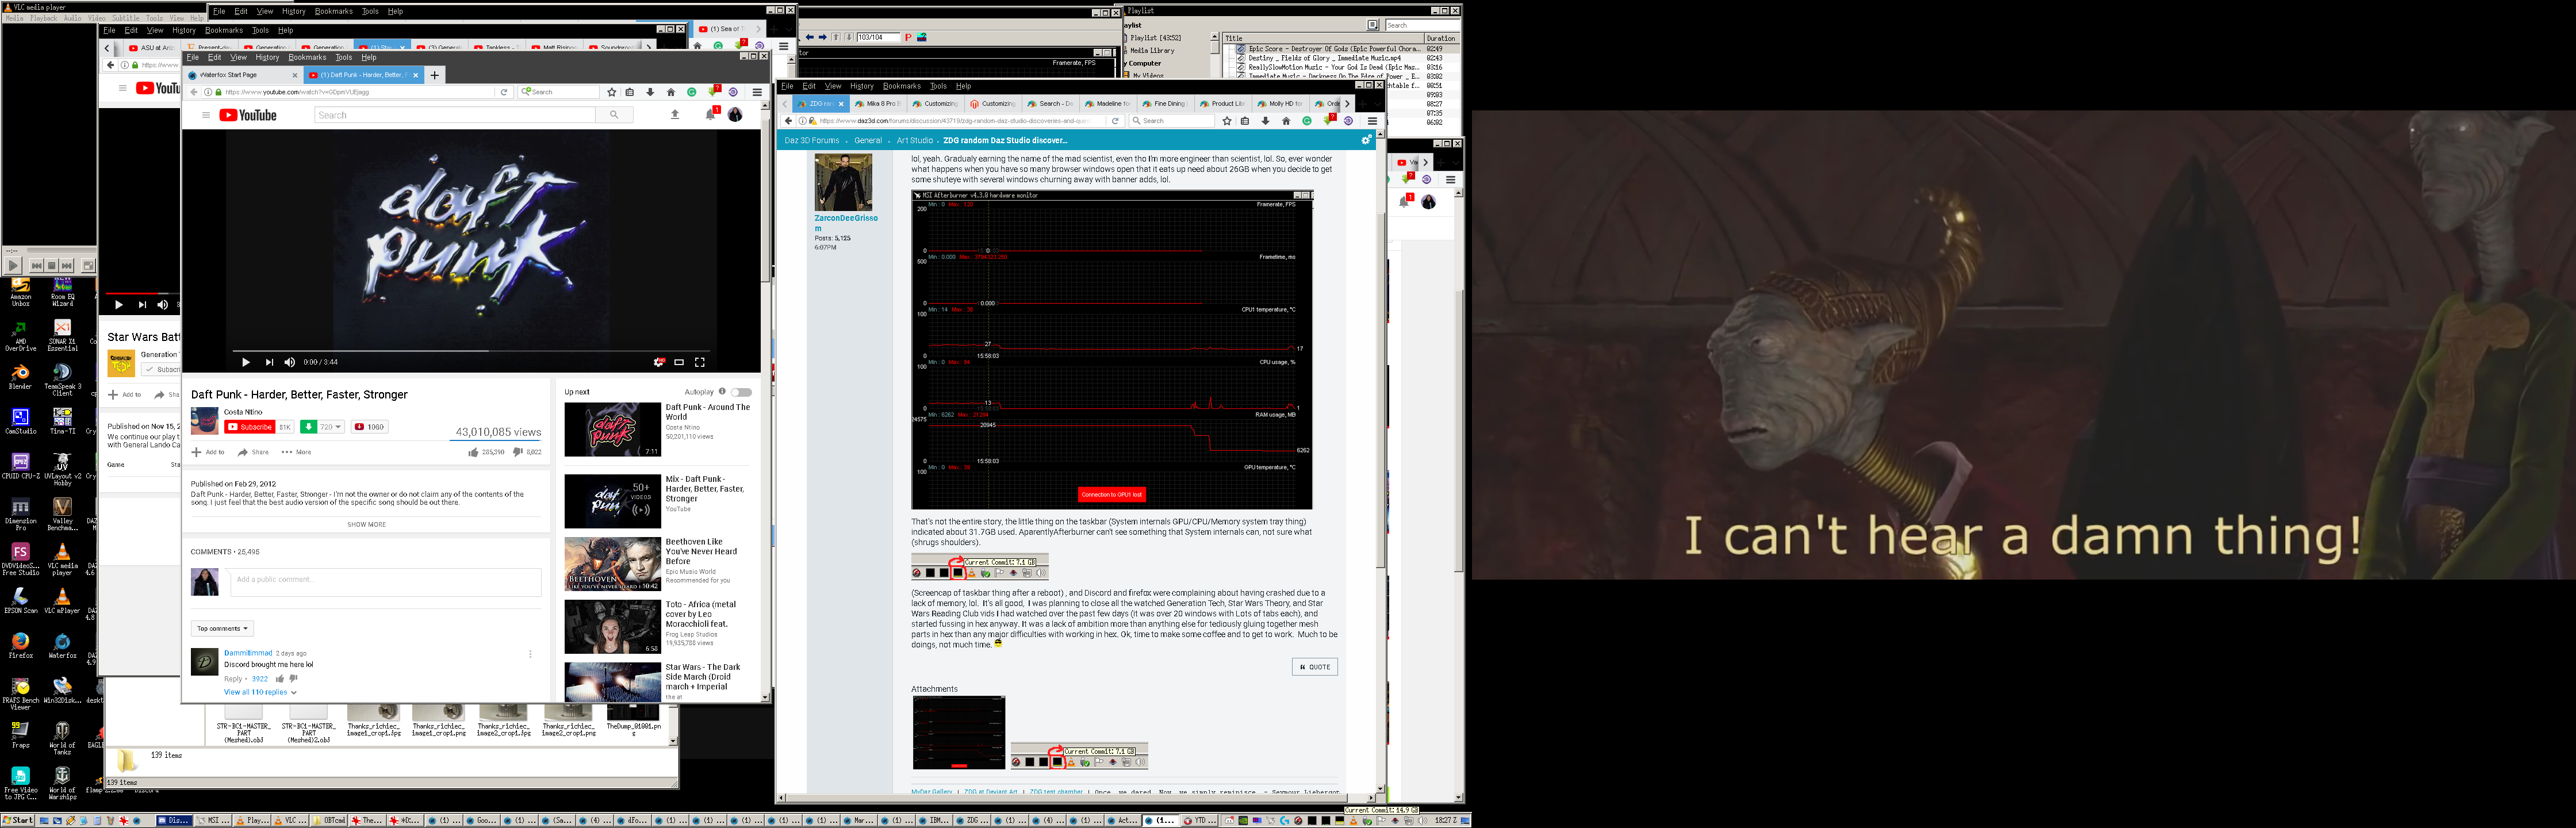
Task: Go to next image with right blue arrow
Action: click(823, 37)
